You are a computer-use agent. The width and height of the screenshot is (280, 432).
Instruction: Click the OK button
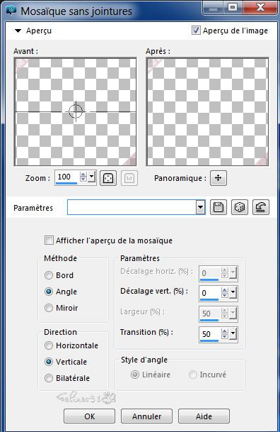90,416
